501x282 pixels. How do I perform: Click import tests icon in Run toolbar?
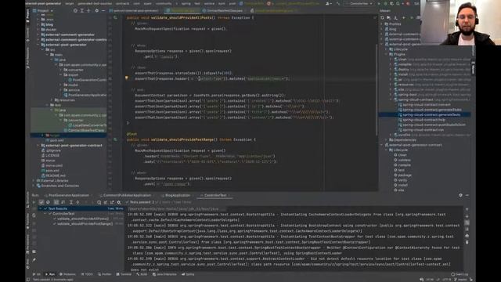[106, 202]
